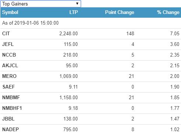Select the CIT symbol
181x133 pixels.
(6, 33)
